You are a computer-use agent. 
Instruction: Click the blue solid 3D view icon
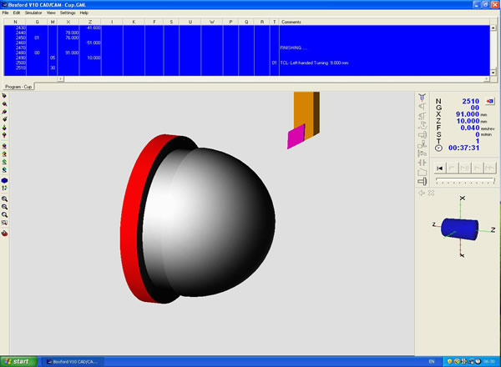[5, 180]
